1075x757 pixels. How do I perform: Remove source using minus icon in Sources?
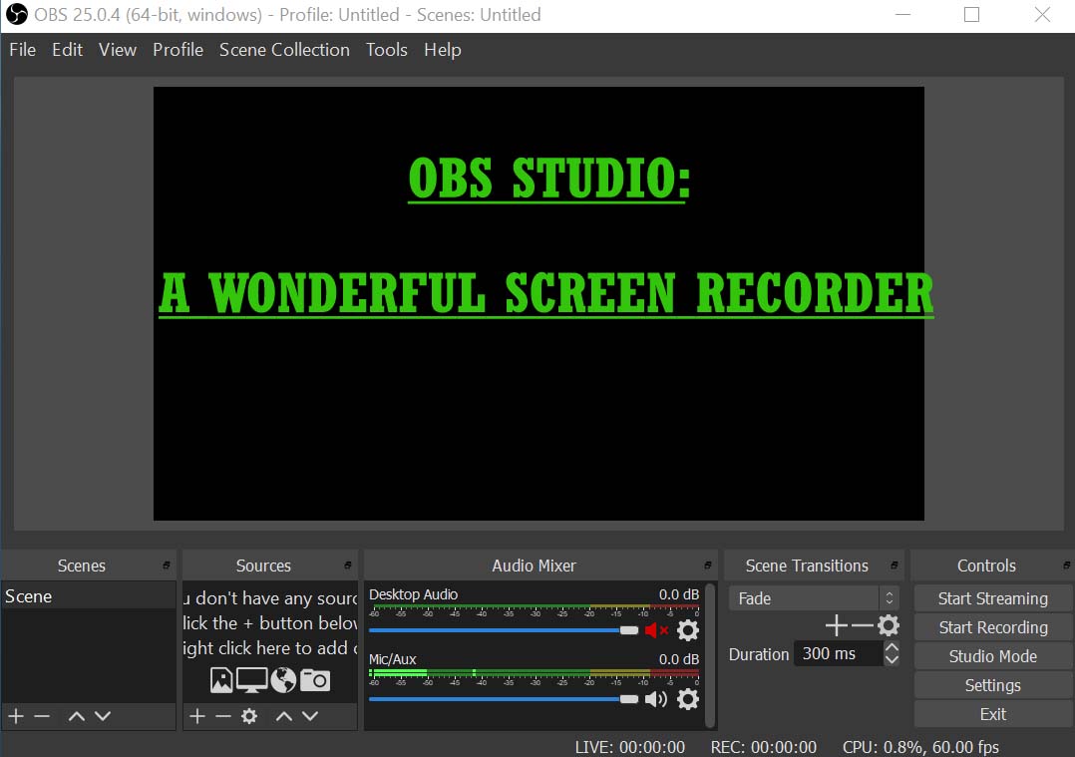tap(222, 716)
